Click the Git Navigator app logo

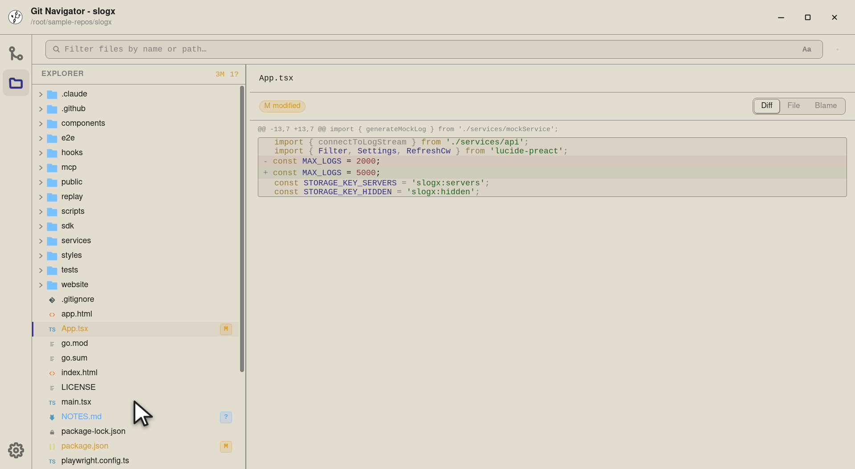pyautogui.click(x=16, y=17)
